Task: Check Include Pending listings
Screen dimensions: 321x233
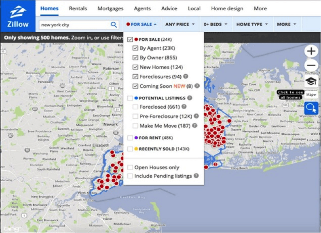Action: (130, 176)
